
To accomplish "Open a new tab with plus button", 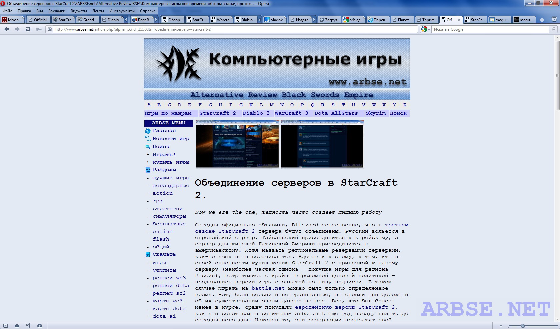I will 542,20.
